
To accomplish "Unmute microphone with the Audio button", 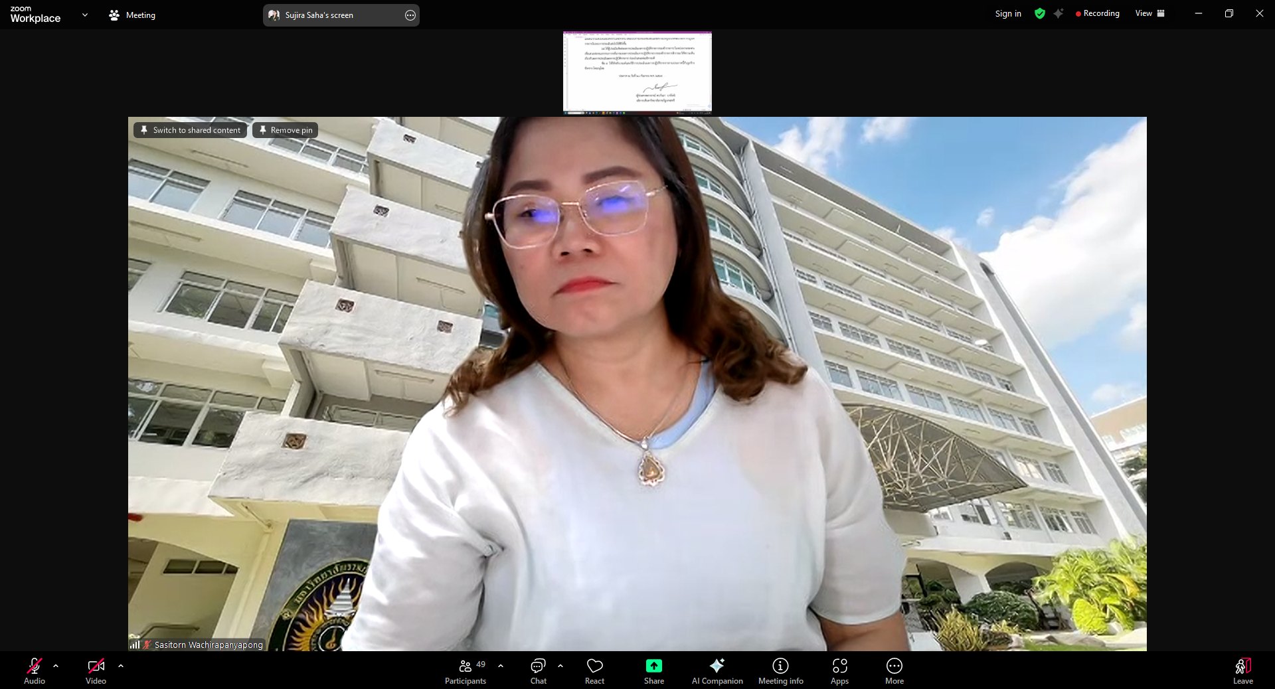I will (x=35, y=670).
